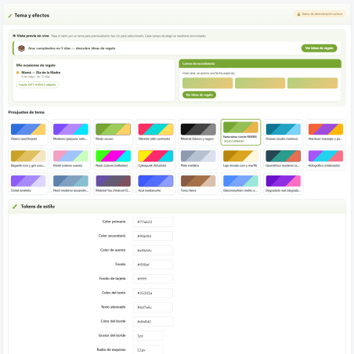Click the brush icon beside Tokens de estilo
Image resolution: width=354 pixels, height=354 pixels.
pyautogui.click(x=15, y=207)
